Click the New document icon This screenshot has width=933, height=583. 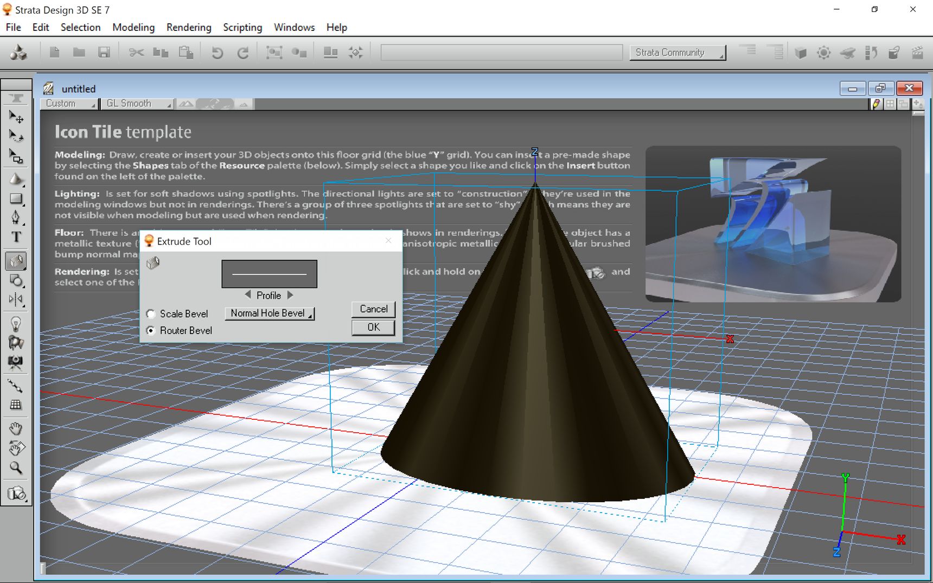click(54, 52)
